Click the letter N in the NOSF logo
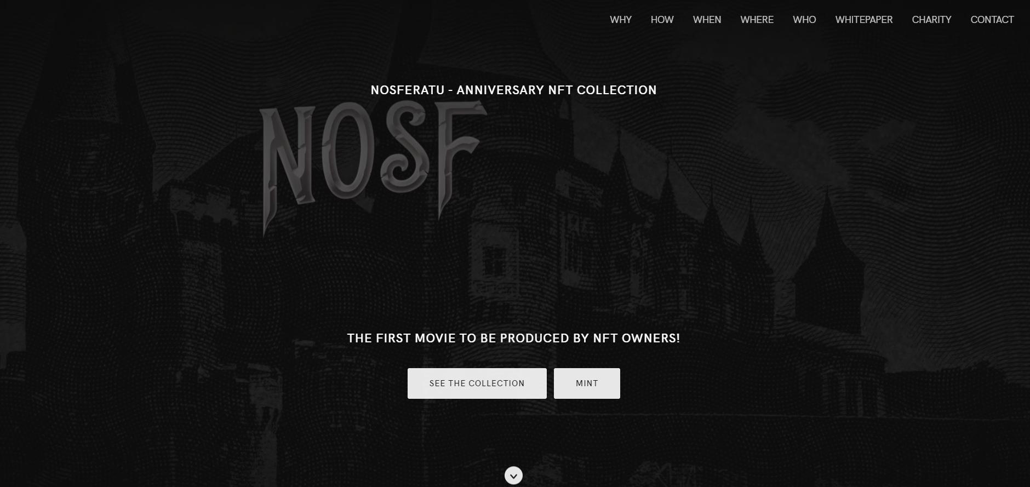This screenshot has height=487, width=1030. (x=288, y=164)
